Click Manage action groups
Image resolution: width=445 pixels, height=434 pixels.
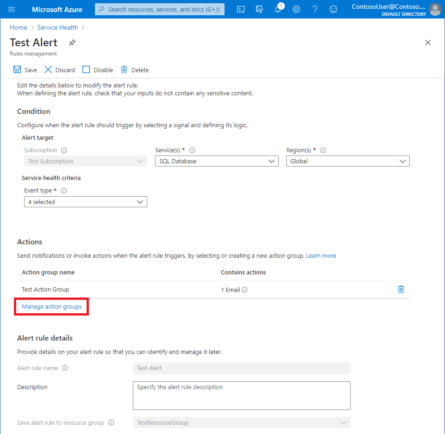coord(51,306)
